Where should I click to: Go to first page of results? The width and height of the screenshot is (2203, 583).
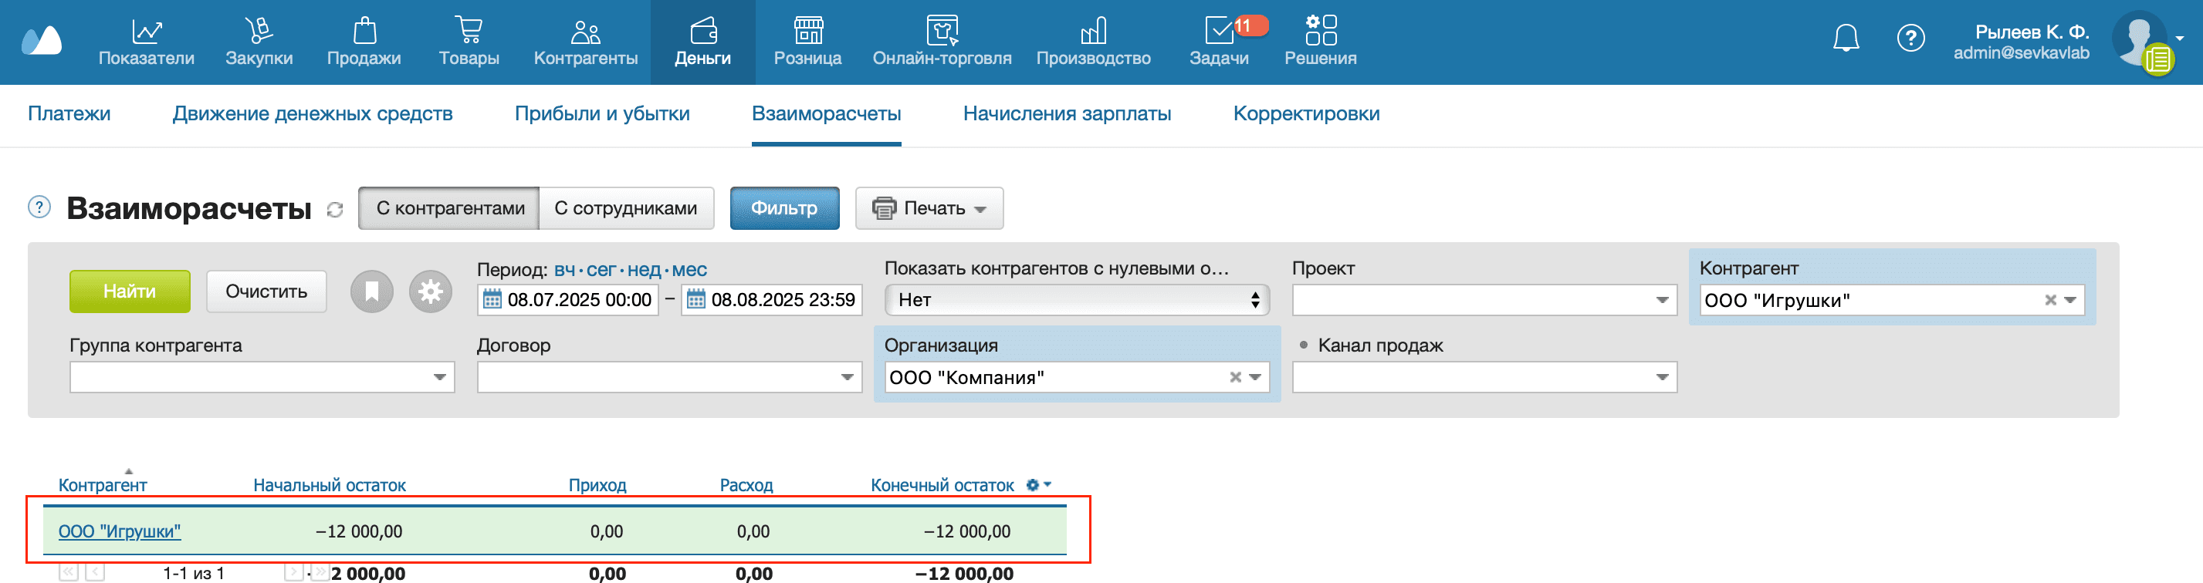[x=69, y=573]
